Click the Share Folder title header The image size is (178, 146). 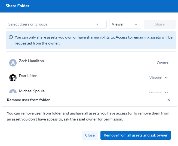click(17, 6)
